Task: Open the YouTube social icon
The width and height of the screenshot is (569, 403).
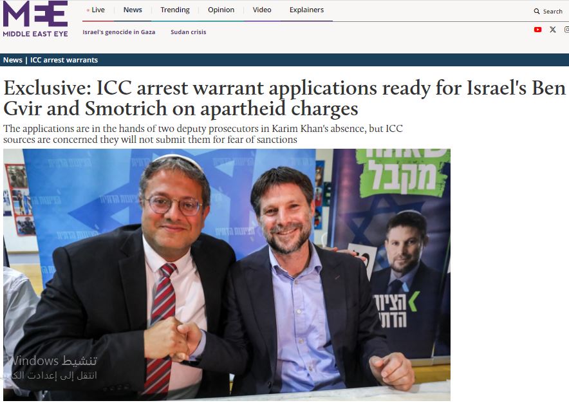Action: [x=538, y=30]
